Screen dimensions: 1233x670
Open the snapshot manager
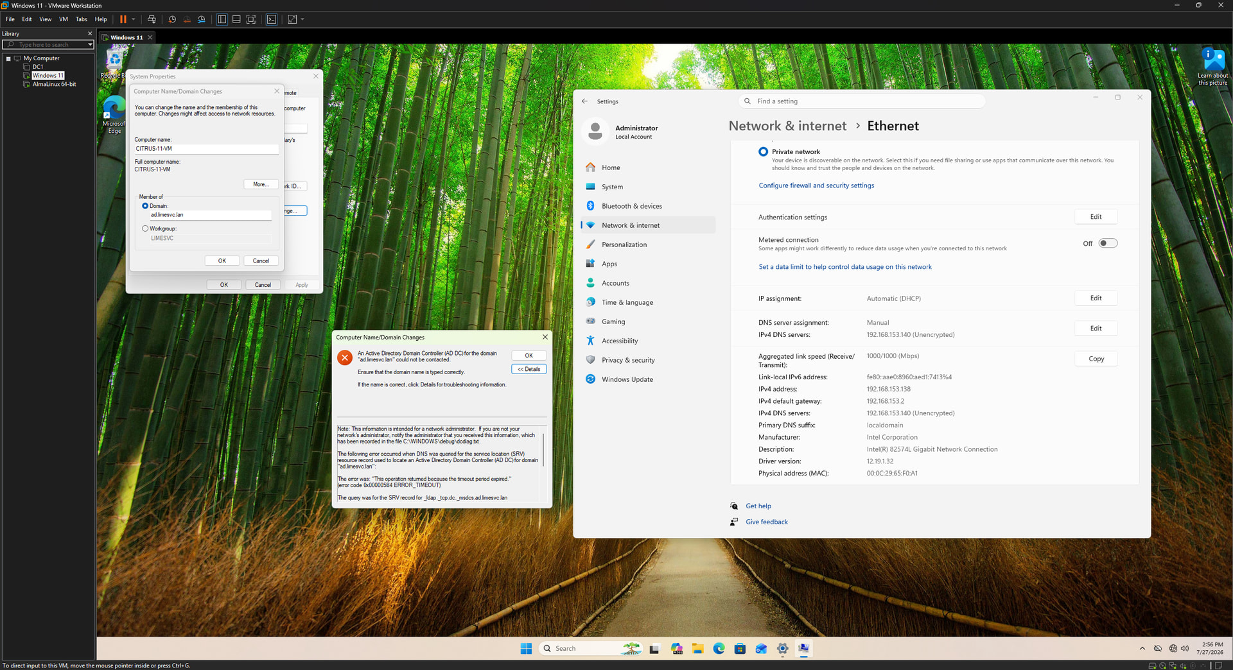coord(202,19)
